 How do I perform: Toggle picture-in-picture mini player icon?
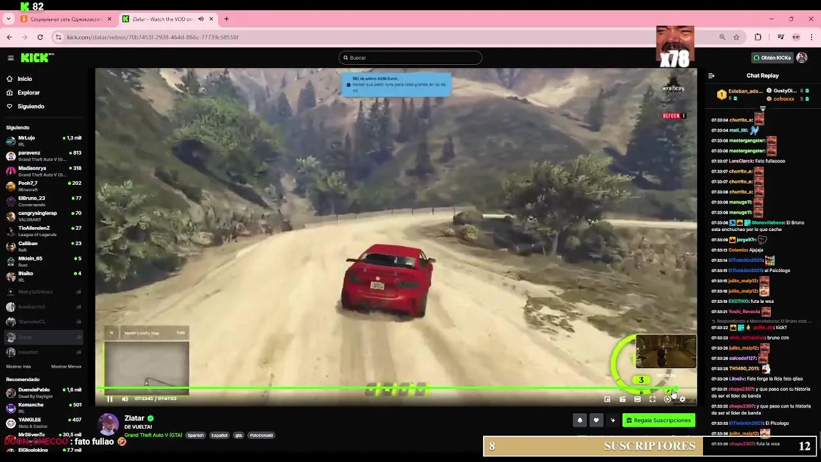pos(607,399)
